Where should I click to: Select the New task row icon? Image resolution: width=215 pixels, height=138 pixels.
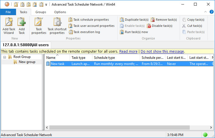pos(48,64)
